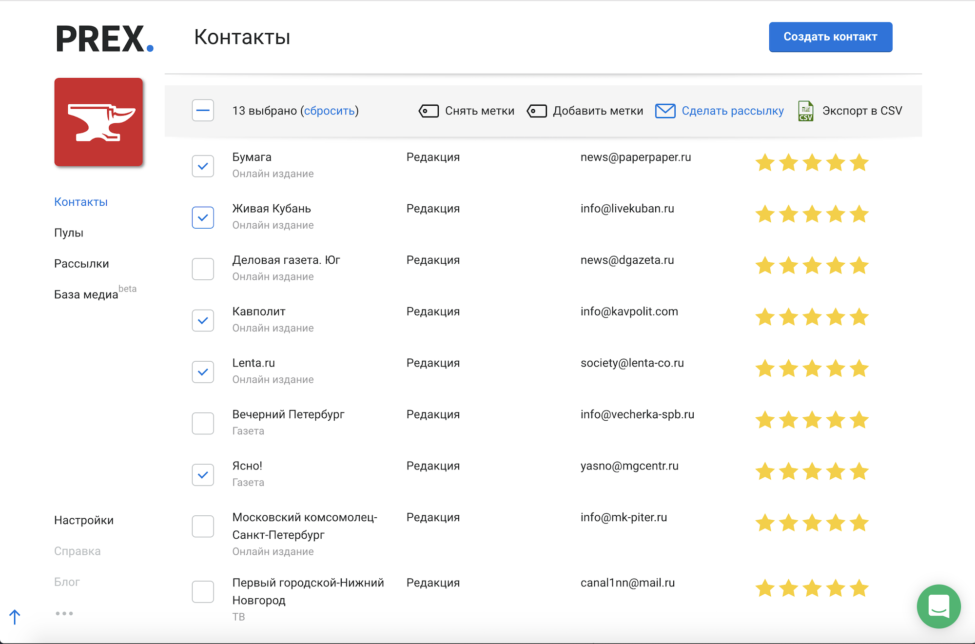Uncheck the Бумага contact checkbox
The height and width of the screenshot is (644, 975).
click(x=203, y=166)
